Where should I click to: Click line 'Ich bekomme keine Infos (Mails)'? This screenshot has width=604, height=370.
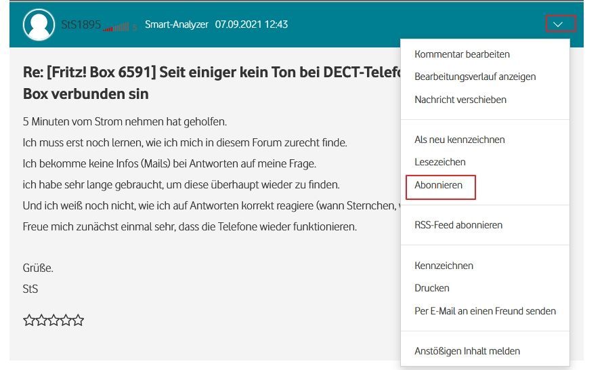tap(169, 164)
